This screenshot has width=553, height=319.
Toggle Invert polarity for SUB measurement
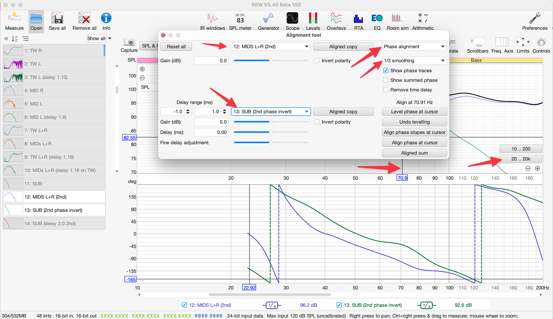click(x=317, y=122)
